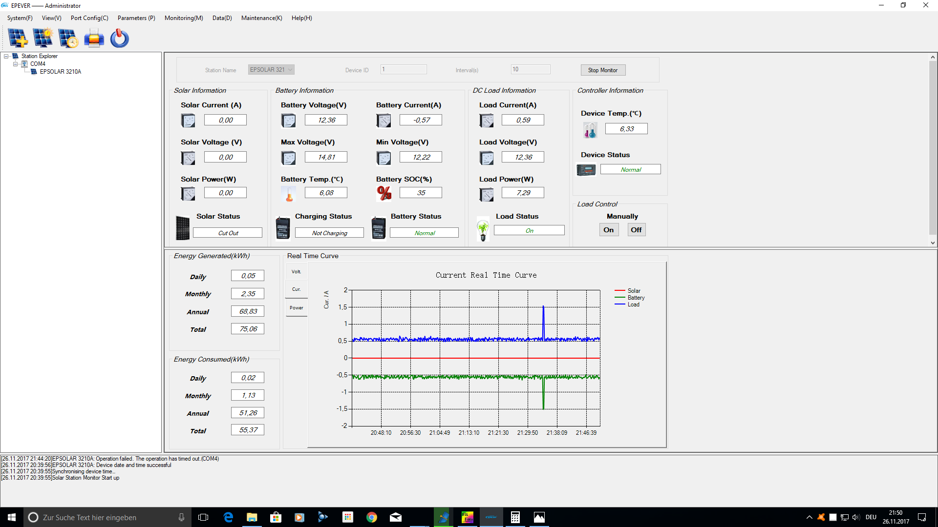Image resolution: width=938 pixels, height=527 pixels.
Task: Open the Station Name dropdown
Action: coord(290,70)
